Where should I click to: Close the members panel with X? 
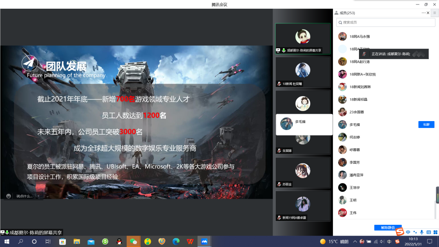tap(428, 13)
